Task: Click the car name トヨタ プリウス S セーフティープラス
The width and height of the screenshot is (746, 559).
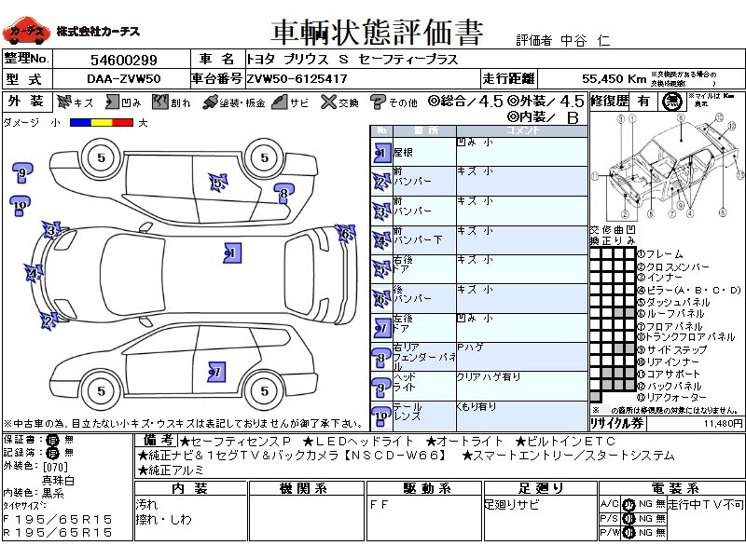Action: point(352,60)
